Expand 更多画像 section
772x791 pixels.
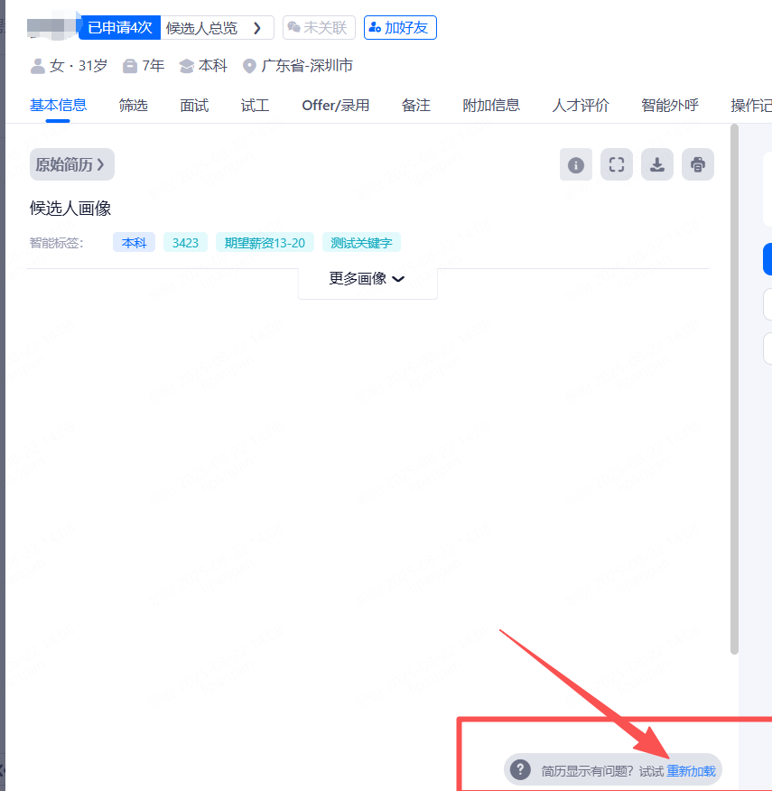tap(367, 279)
